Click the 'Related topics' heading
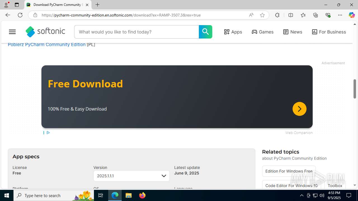Screen dimensions: 358x201 [x=281, y=152]
